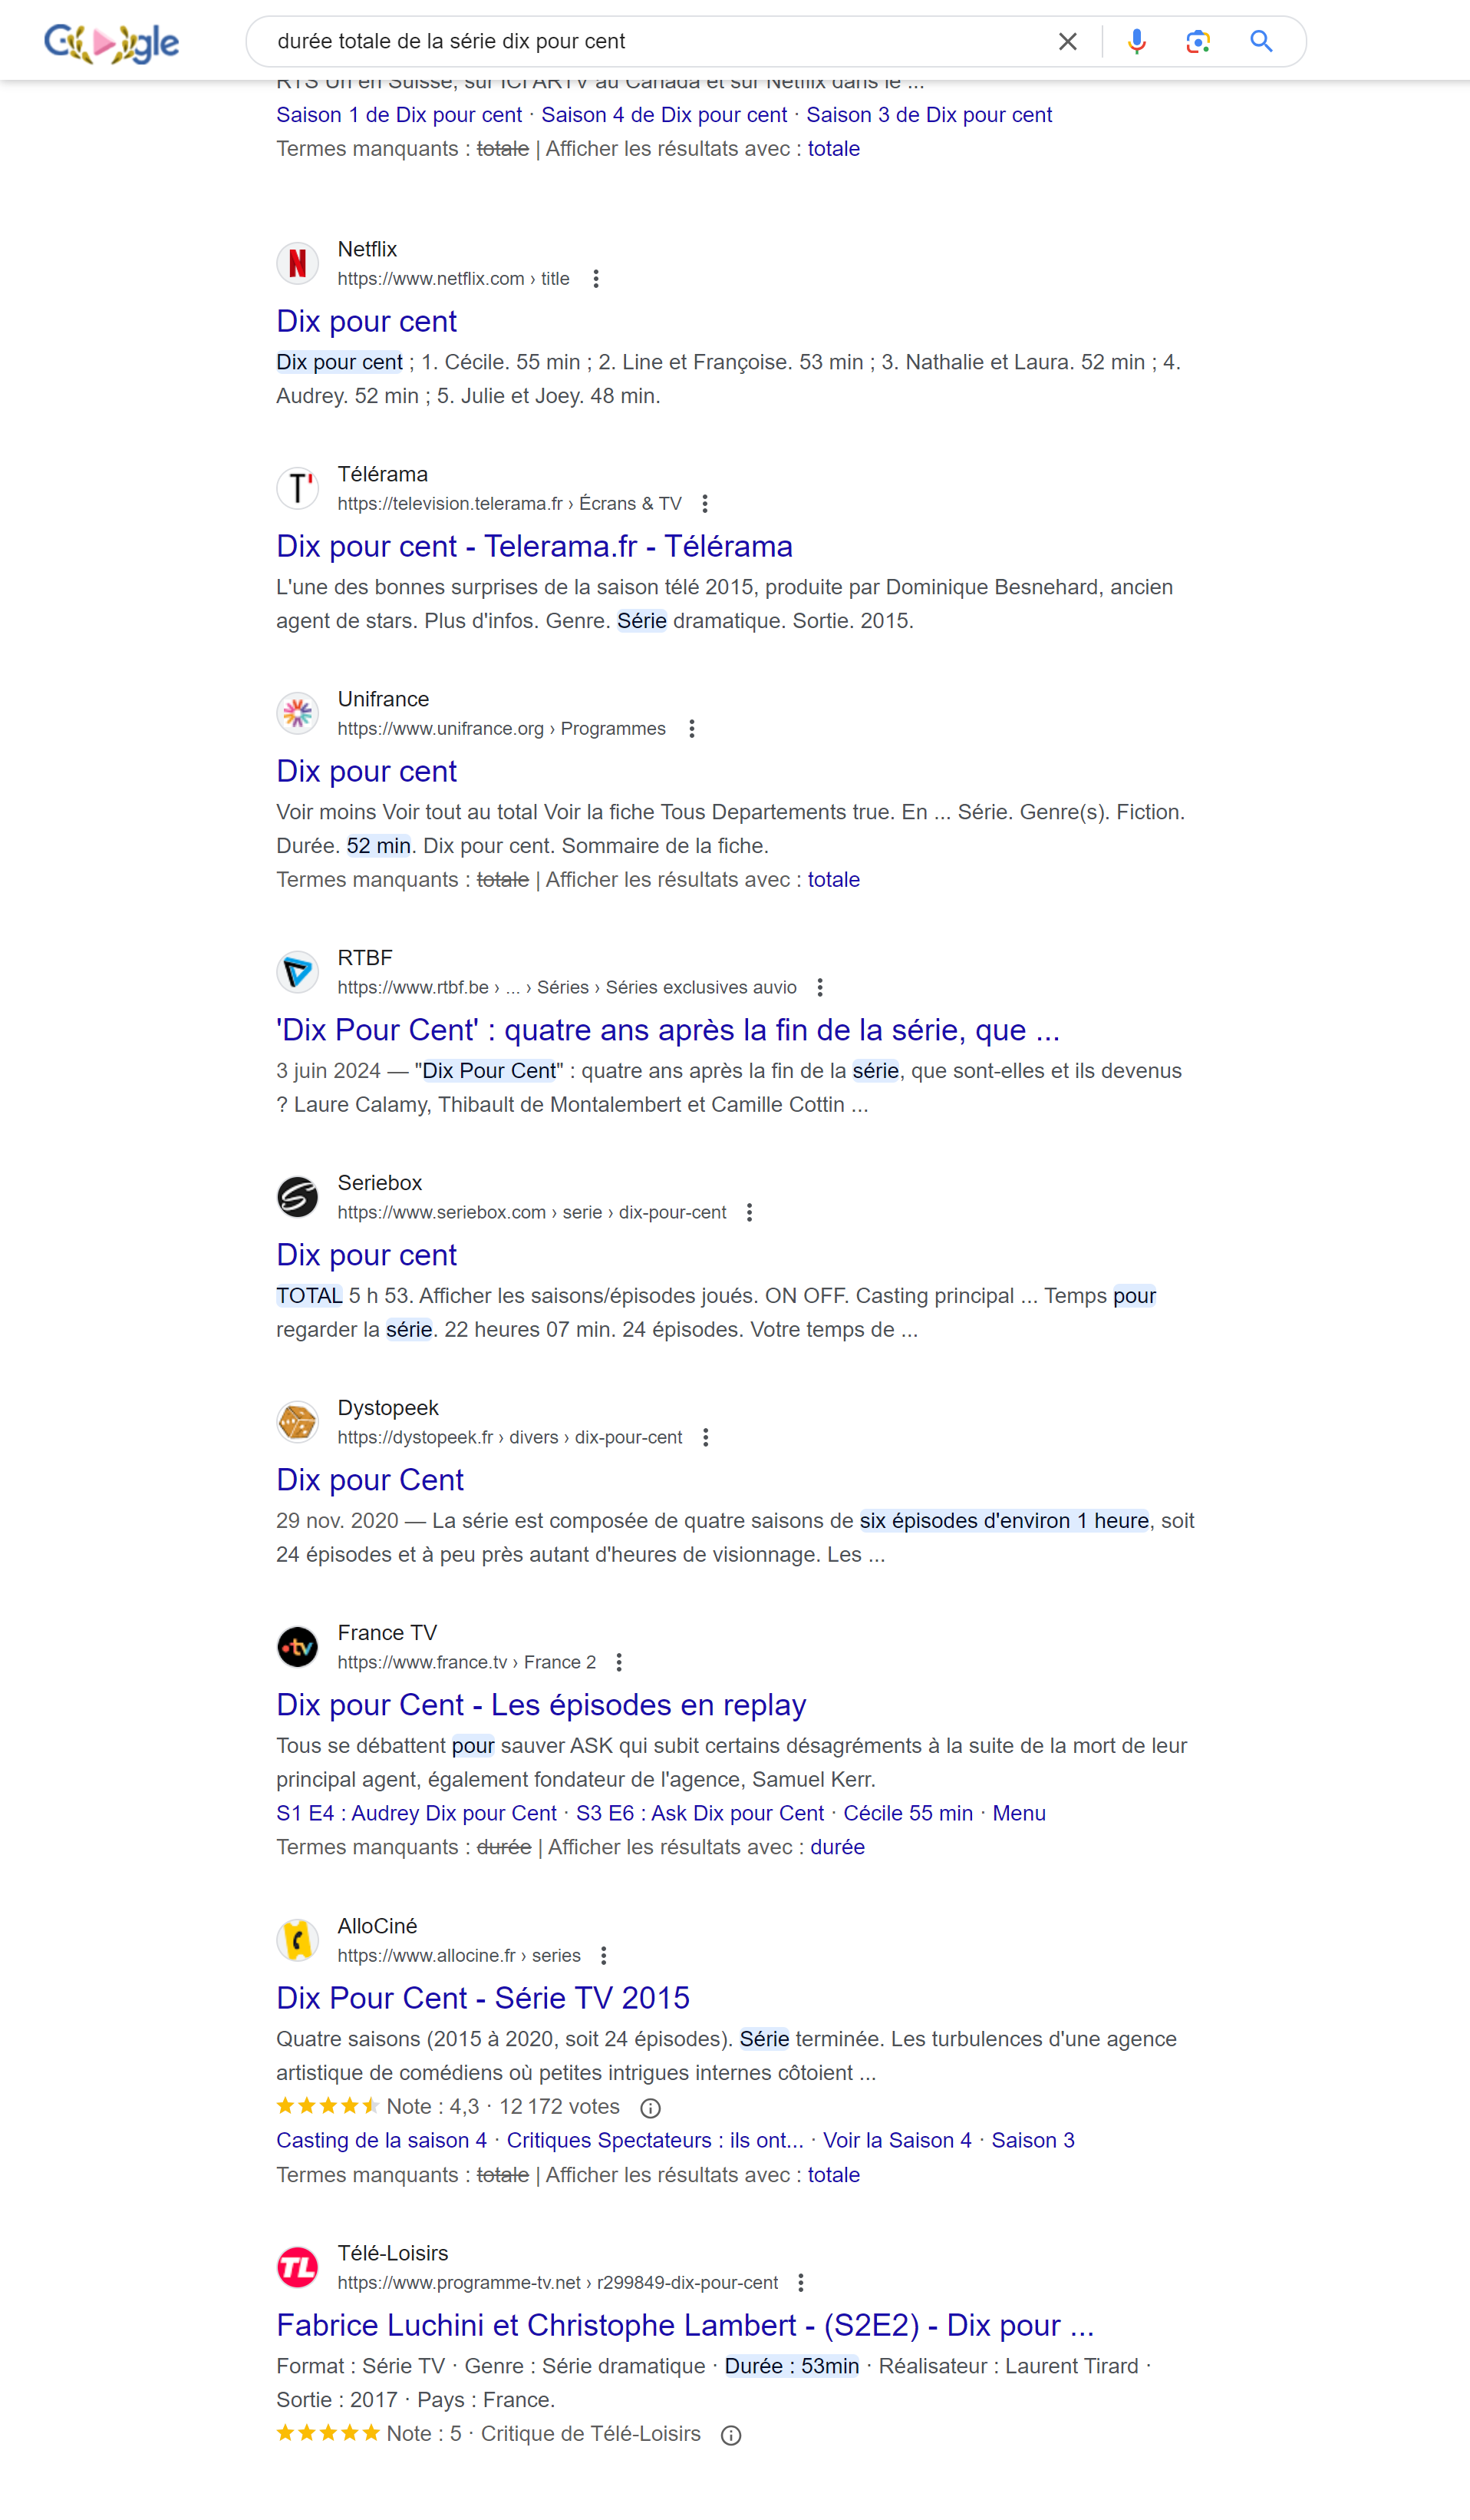Clear the search query with the X icon
This screenshot has height=2520, width=1470.
pyautogui.click(x=1067, y=41)
